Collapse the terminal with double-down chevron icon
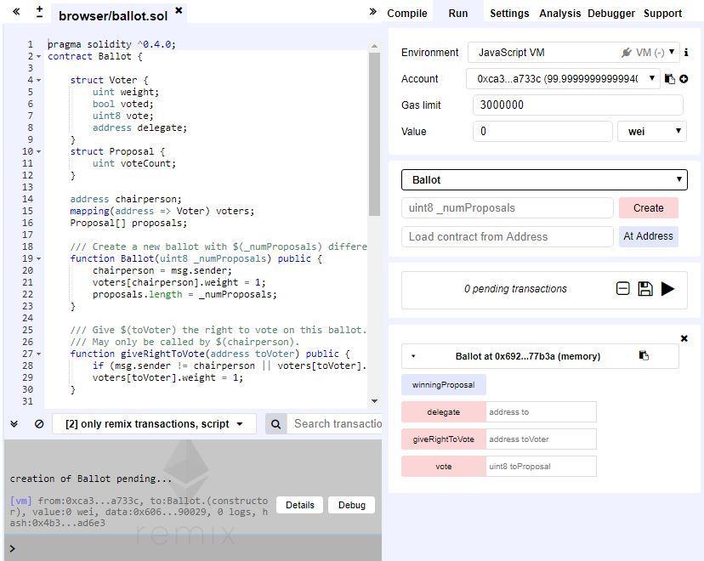Image resolution: width=704 pixels, height=561 pixels. tap(14, 423)
